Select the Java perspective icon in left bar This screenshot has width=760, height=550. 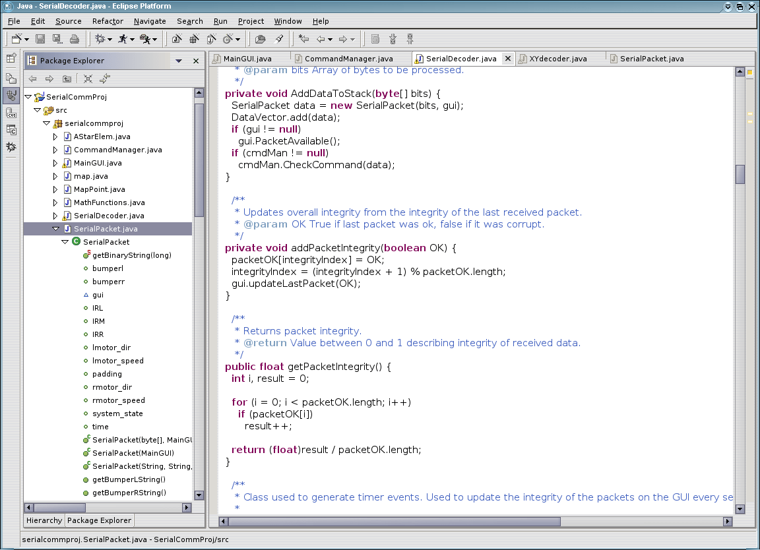(x=11, y=96)
